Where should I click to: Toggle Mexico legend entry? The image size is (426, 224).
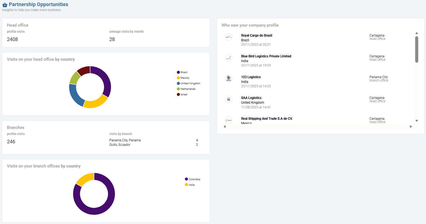[x=183, y=78]
